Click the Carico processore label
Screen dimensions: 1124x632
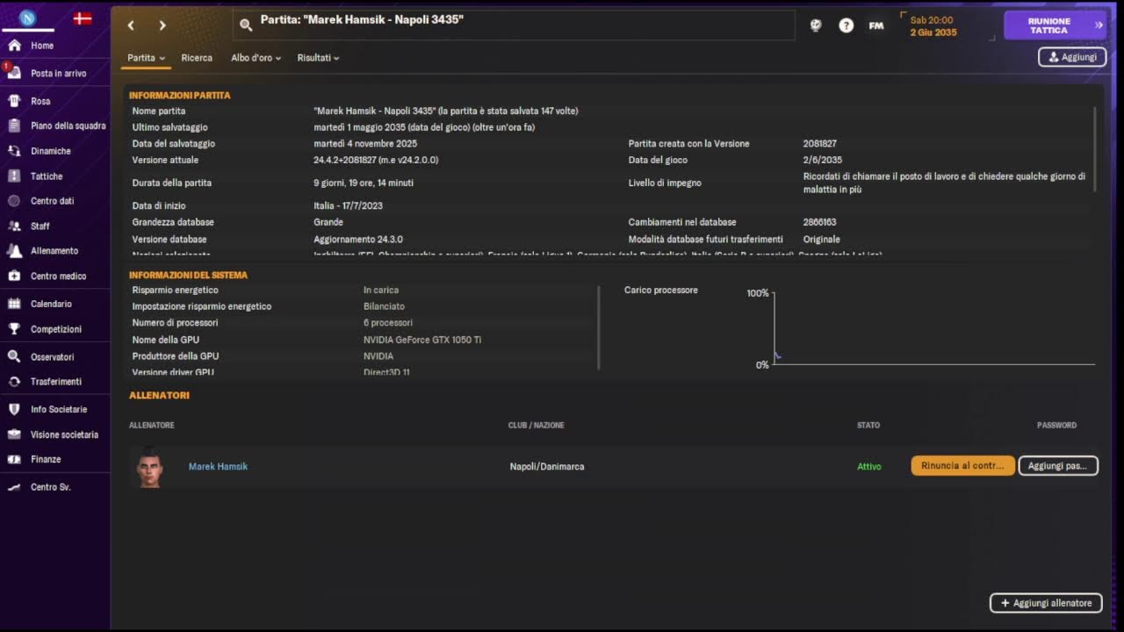coord(661,290)
